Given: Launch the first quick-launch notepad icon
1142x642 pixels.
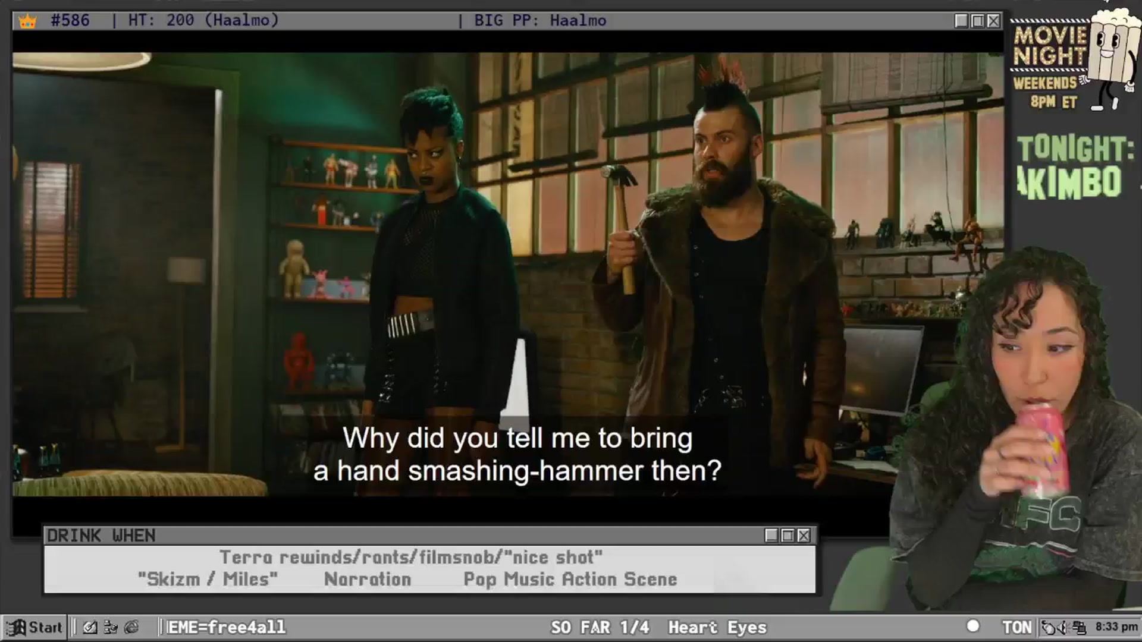Looking at the screenshot, I should pos(90,627).
